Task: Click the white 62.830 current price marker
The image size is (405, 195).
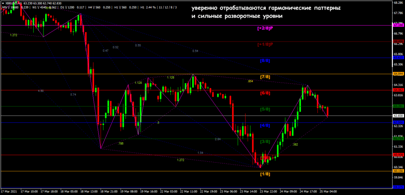Action: coord(398,116)
